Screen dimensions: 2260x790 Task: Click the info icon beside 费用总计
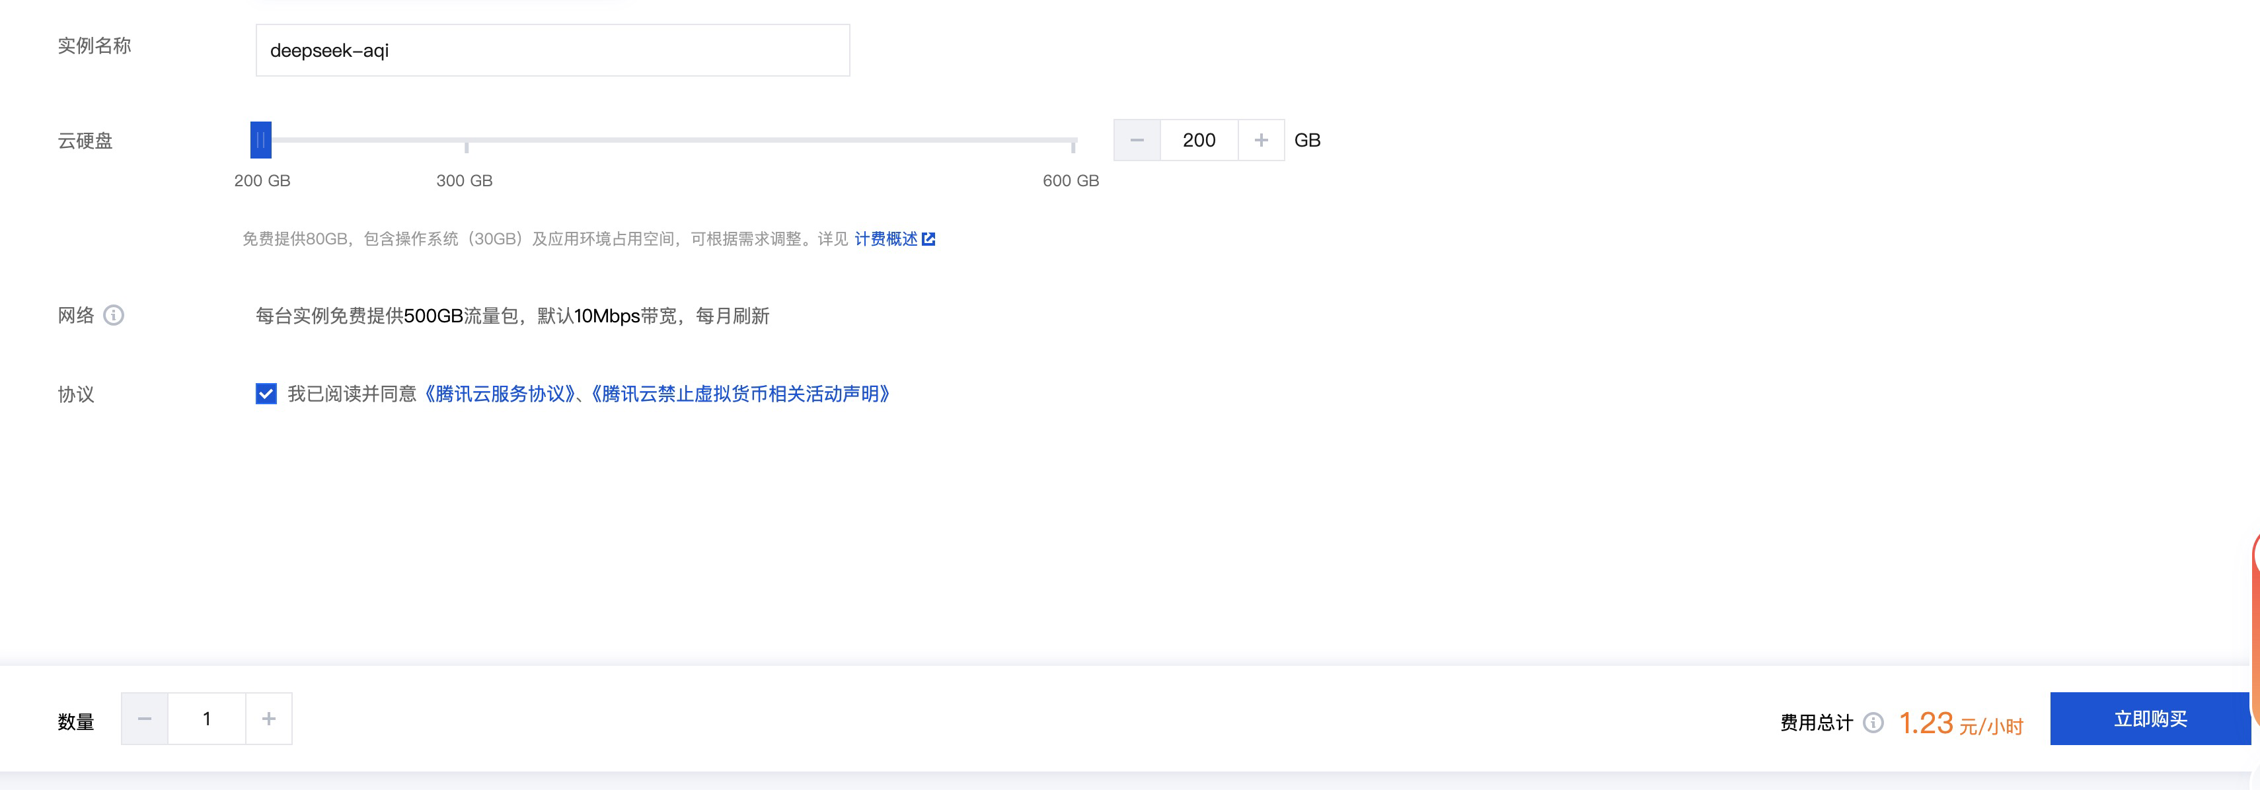coord(1875,723)
